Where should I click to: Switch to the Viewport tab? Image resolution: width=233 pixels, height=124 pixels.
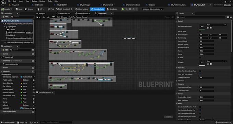click(42, 13)
